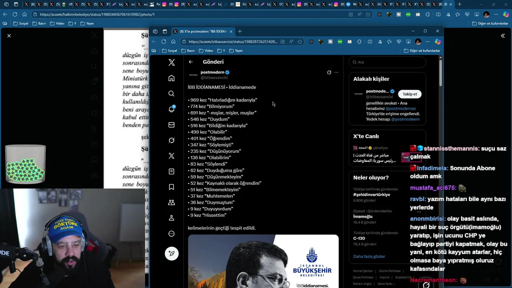Open X Home in the left sidebar

171,78
